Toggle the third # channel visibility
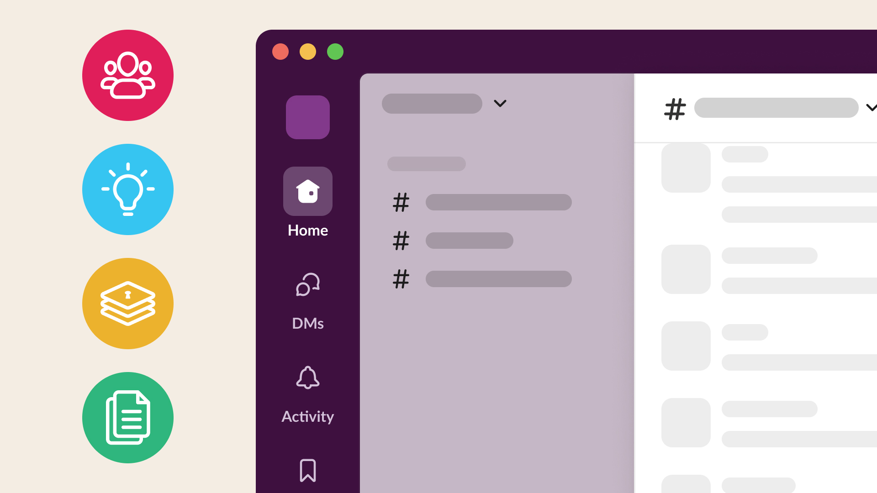The width and height of the screenshot is (877, 493). click(x=482, y=278)
